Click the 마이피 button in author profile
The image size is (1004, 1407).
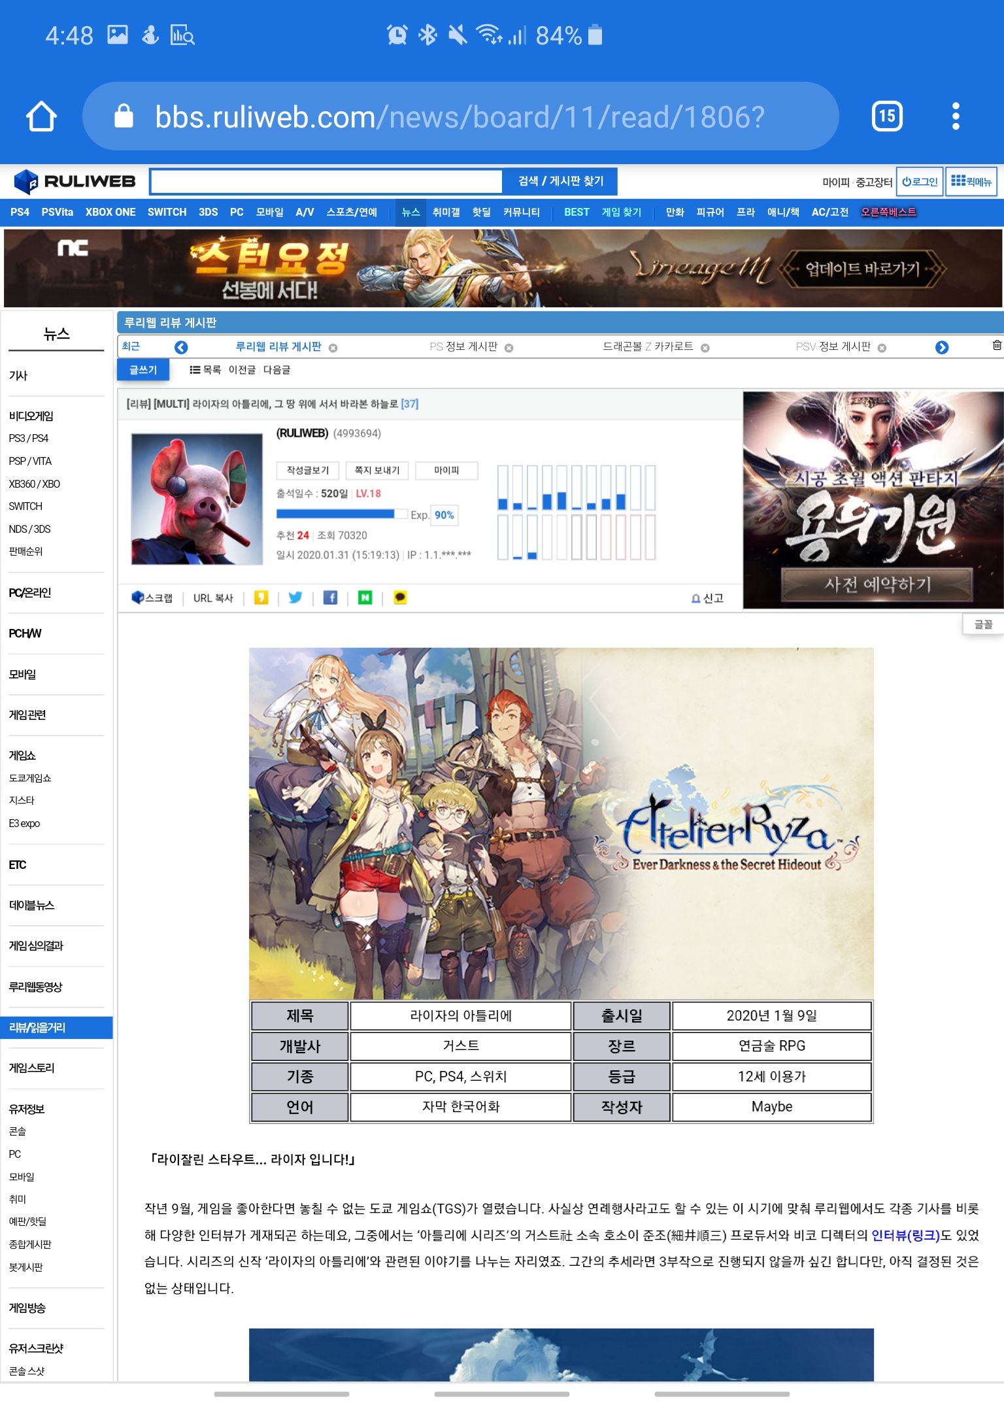tap(446, 470)
